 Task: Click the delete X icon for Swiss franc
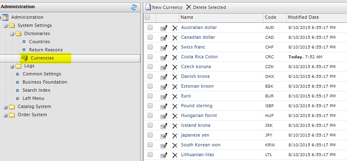[x=175, y=47]
